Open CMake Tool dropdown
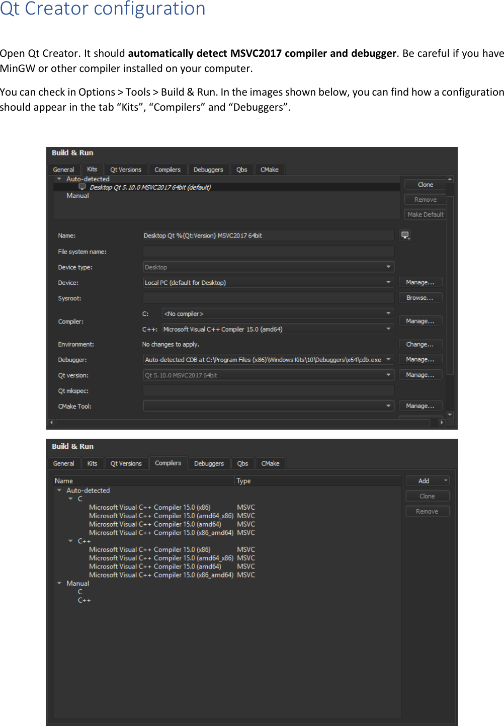Viewport: 504px width, 726px height. pos(269,406)
